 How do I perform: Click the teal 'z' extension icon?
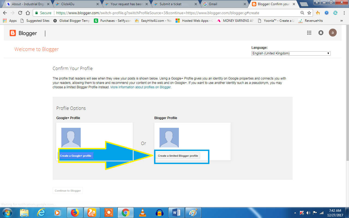(x=335, y=13)
